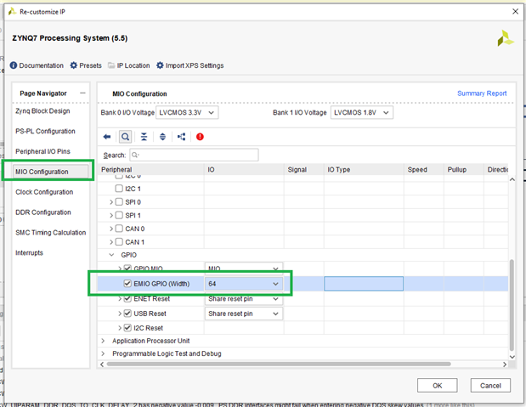Click the Collapse All toolbar icon
The width and height of the screenshot is (526, 407).
pyautogui.click(x=144, y=136)
